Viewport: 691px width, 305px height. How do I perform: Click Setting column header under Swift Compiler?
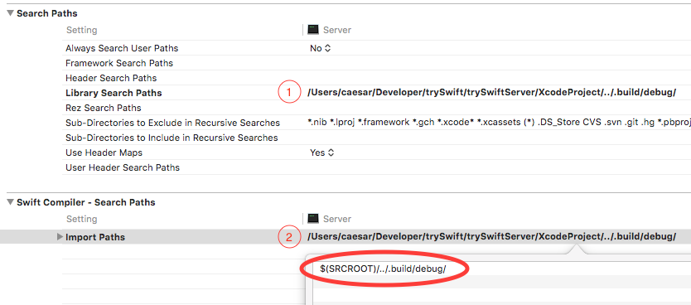pyautogui.click(x=81, y=219)
